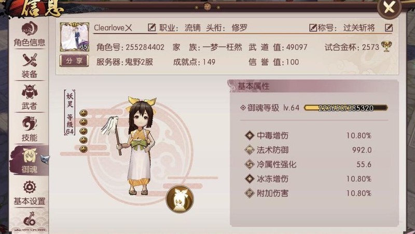
Task: Select the 中毒增伤 attribute row
Action: coord(308,135)
